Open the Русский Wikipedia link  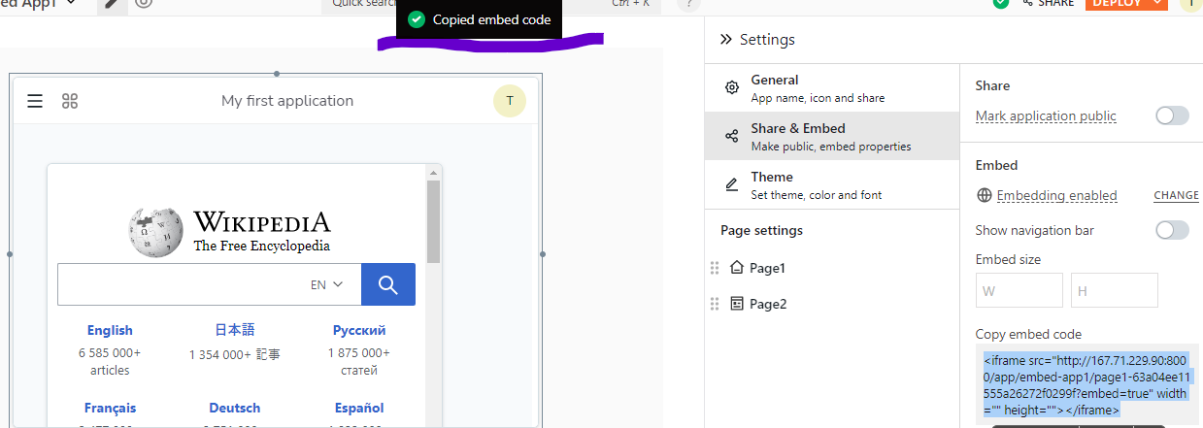click(x=359, y=330)
